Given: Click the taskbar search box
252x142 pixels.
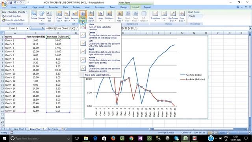Looking at the screenshot, I should pyautogui.click(x=40, y=138).
